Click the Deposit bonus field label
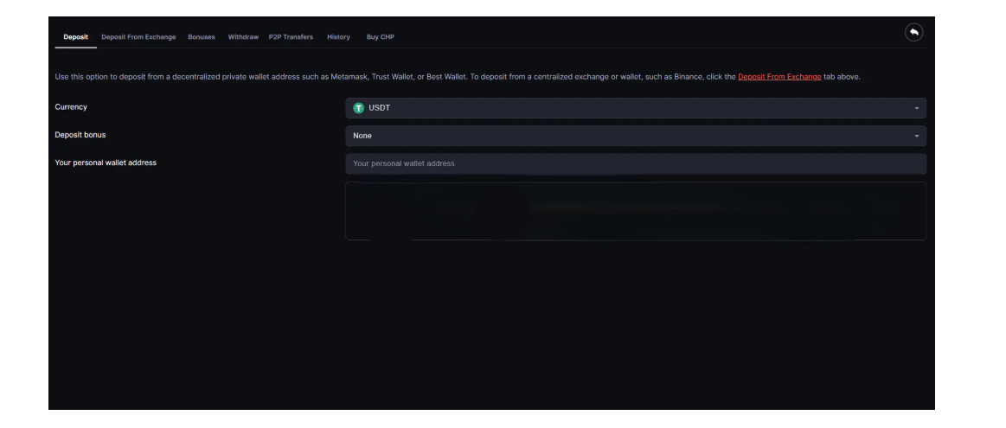The image size is (1006, 428). coord(80,135)
